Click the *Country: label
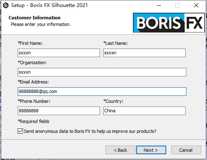207x160 pixels. 113,101
